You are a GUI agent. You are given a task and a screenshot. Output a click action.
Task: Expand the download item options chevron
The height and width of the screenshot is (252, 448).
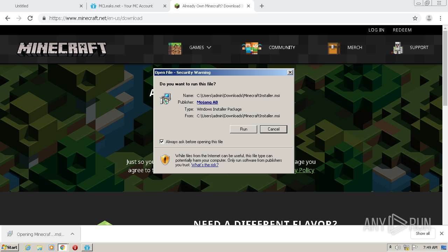72,234
